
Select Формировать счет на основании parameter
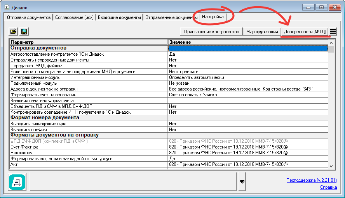coord(89,95)
